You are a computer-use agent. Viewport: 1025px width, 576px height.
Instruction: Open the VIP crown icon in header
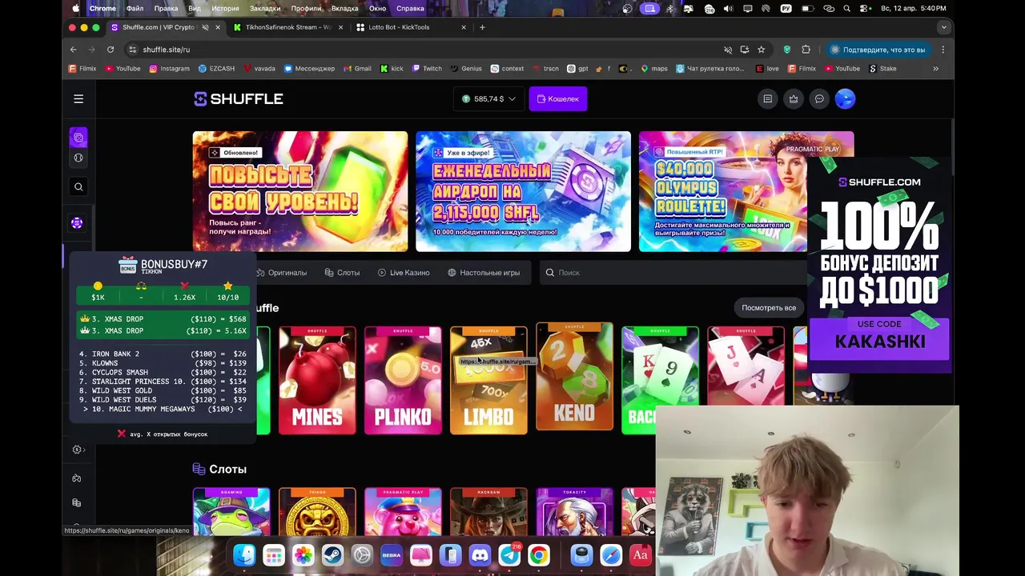click(793, 98)
